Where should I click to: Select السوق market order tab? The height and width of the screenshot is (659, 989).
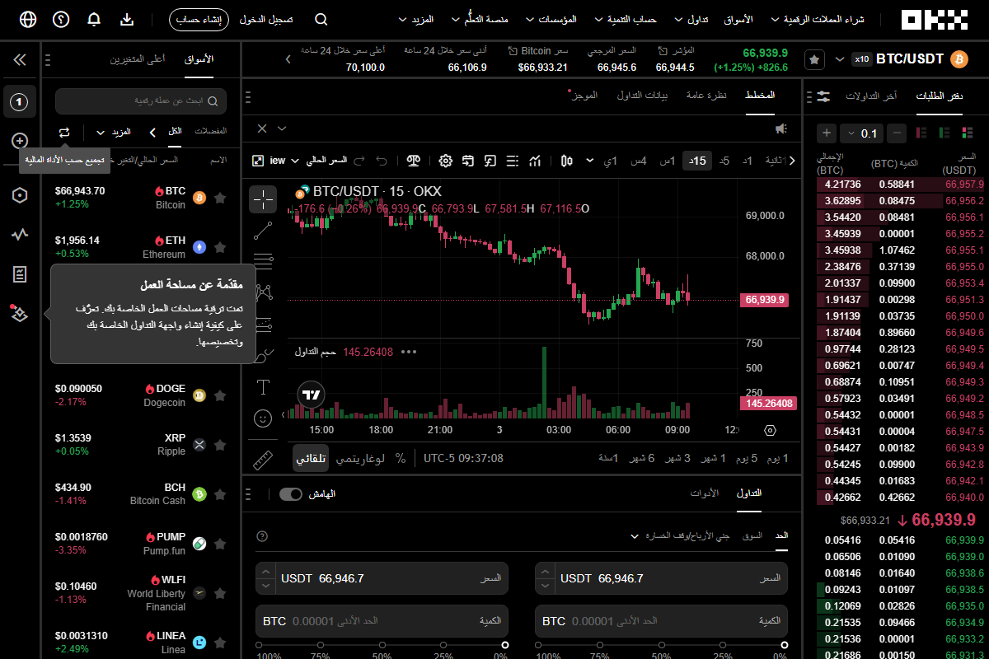(x=752, y=536)
